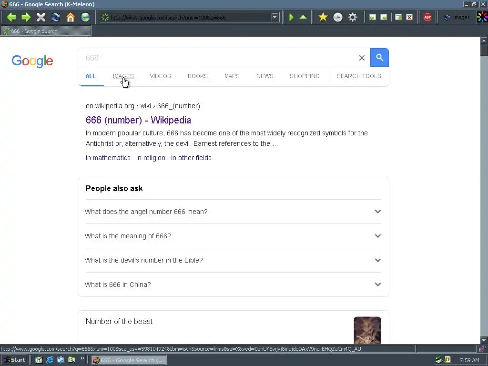488x366 pixels.
Task: Switch to the BOOKS tab
Action: (x=198, y=76)
